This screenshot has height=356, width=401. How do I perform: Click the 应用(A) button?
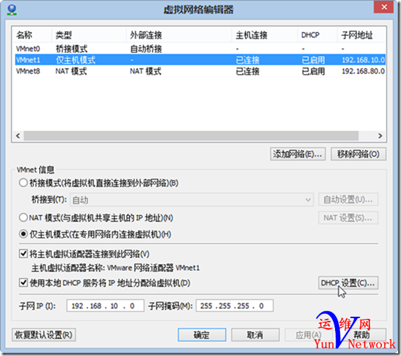click(308, 335)
